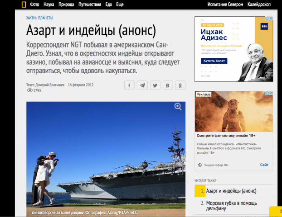Viewport: 282px width, 217px height.
Task: Open the Наука section
Action: click(x=49, y=5)
